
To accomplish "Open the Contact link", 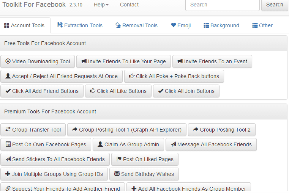I will [x=129, y=5].
